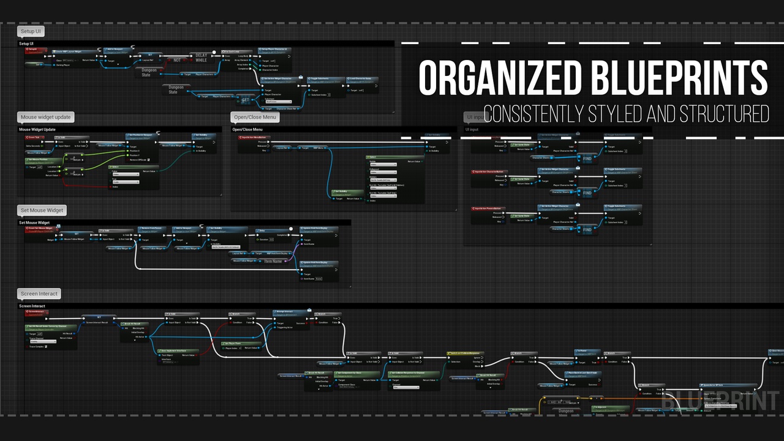Screen dimensions: 784x441
Task: Click the GET array node in Setup UI
Action: point(246,100)
